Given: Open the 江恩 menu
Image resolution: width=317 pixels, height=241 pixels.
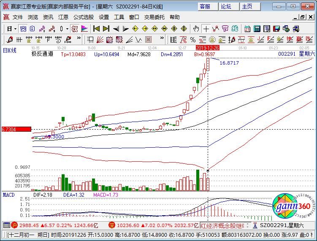Looking at the screenshot, I should point(63,17).
